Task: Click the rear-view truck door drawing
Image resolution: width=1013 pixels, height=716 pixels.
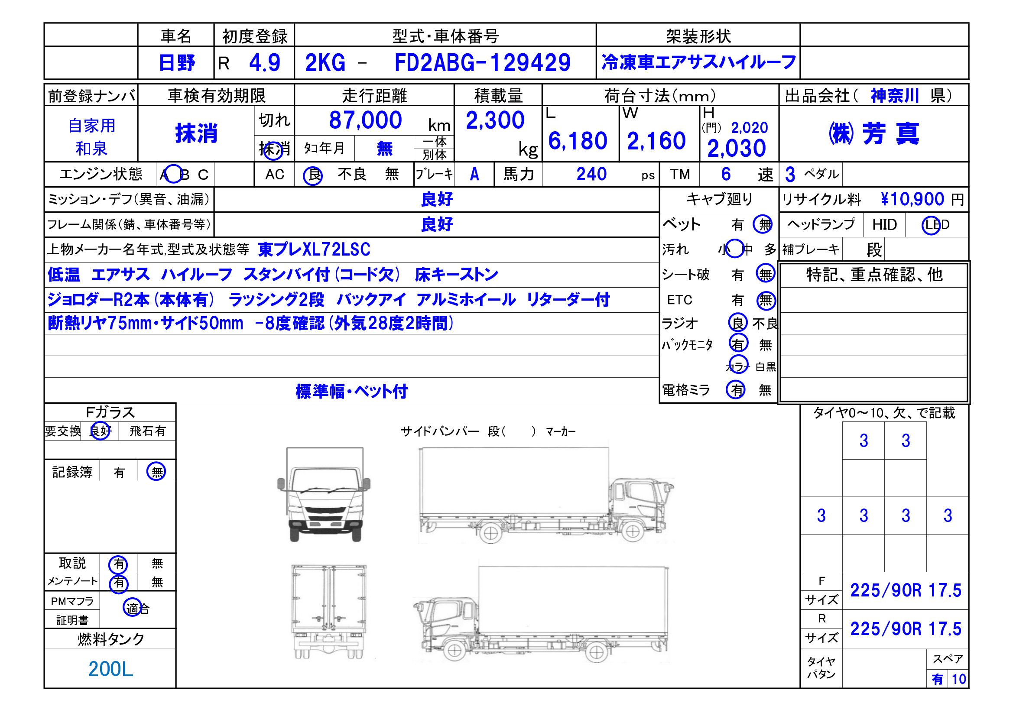Action: [x=329, y=612]
